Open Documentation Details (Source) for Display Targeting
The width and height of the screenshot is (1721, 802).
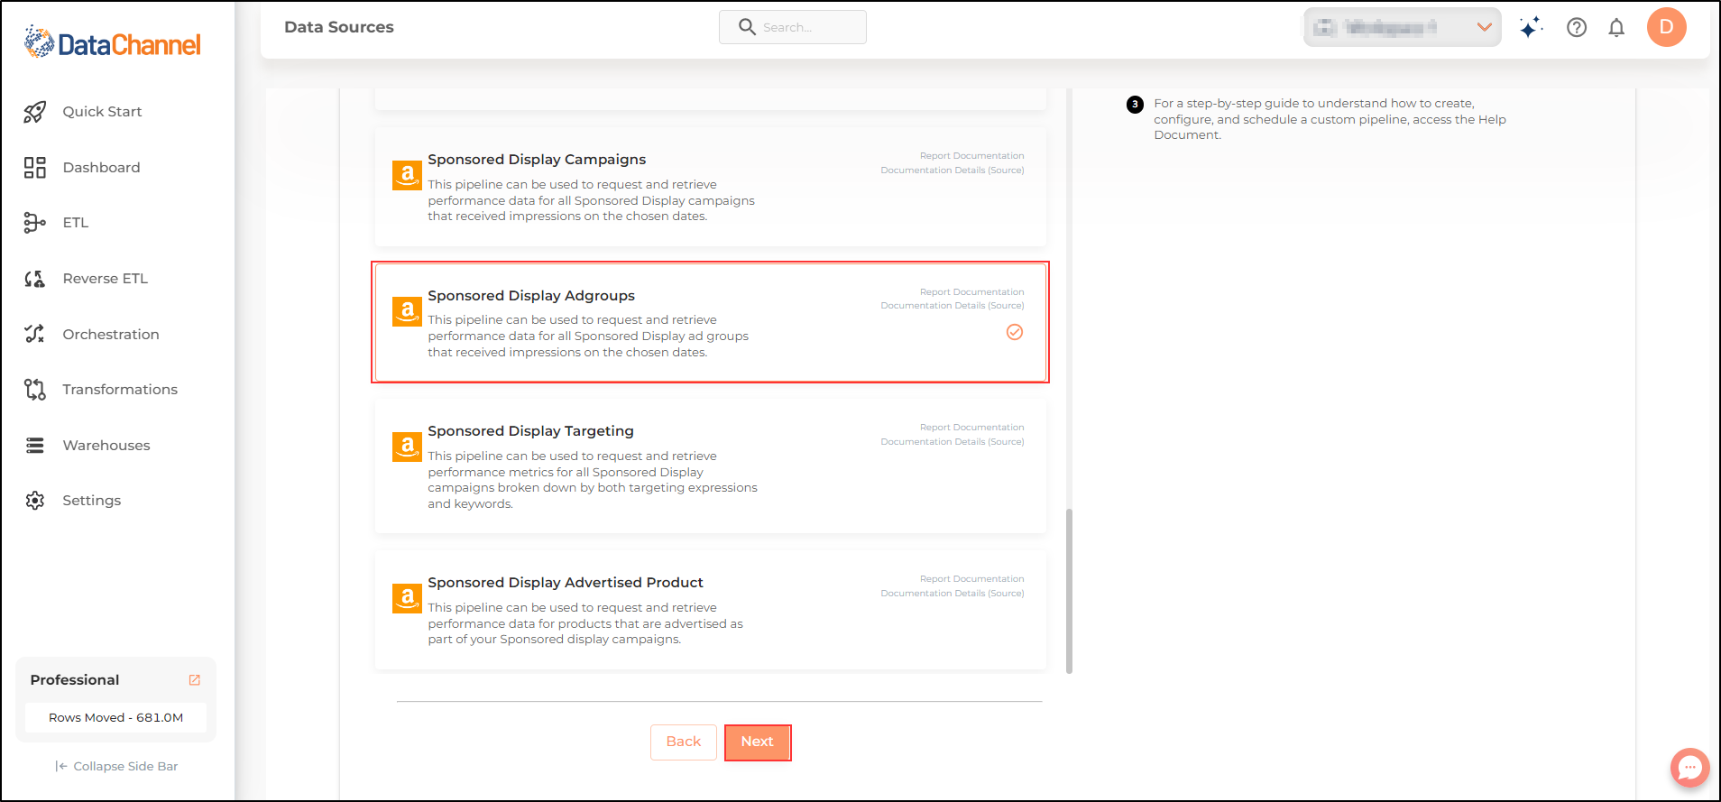[953, 442]
